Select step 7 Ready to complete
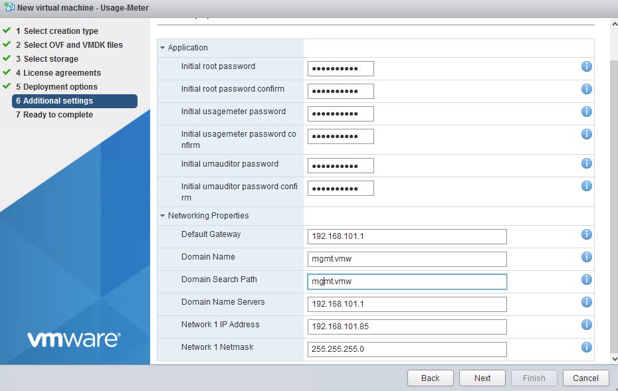 (54, 115)
